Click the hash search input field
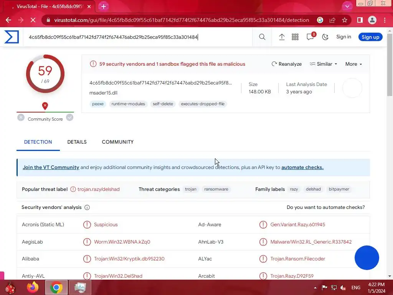 pos(138,37)
